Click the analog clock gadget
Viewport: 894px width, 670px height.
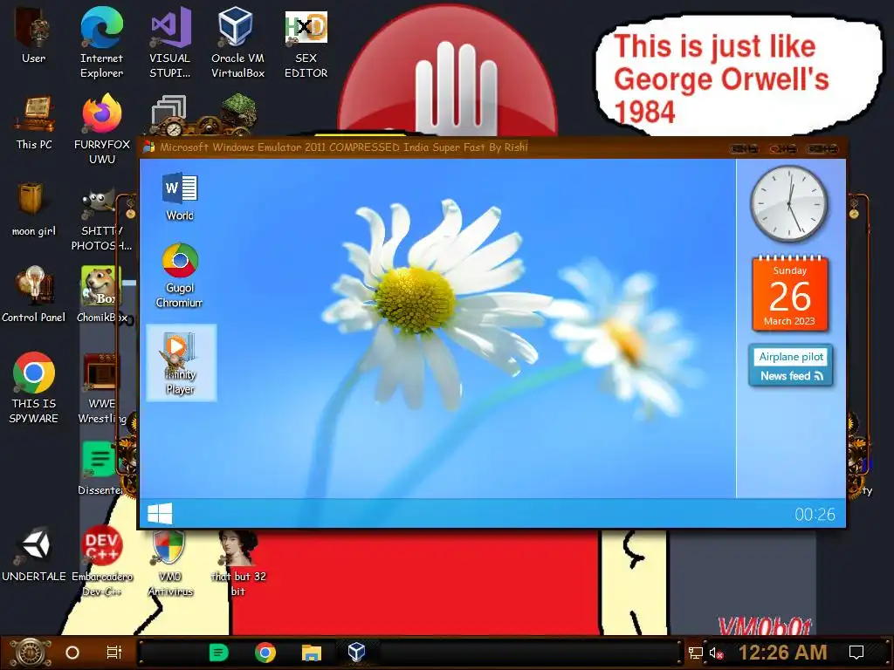coord(789,203)
